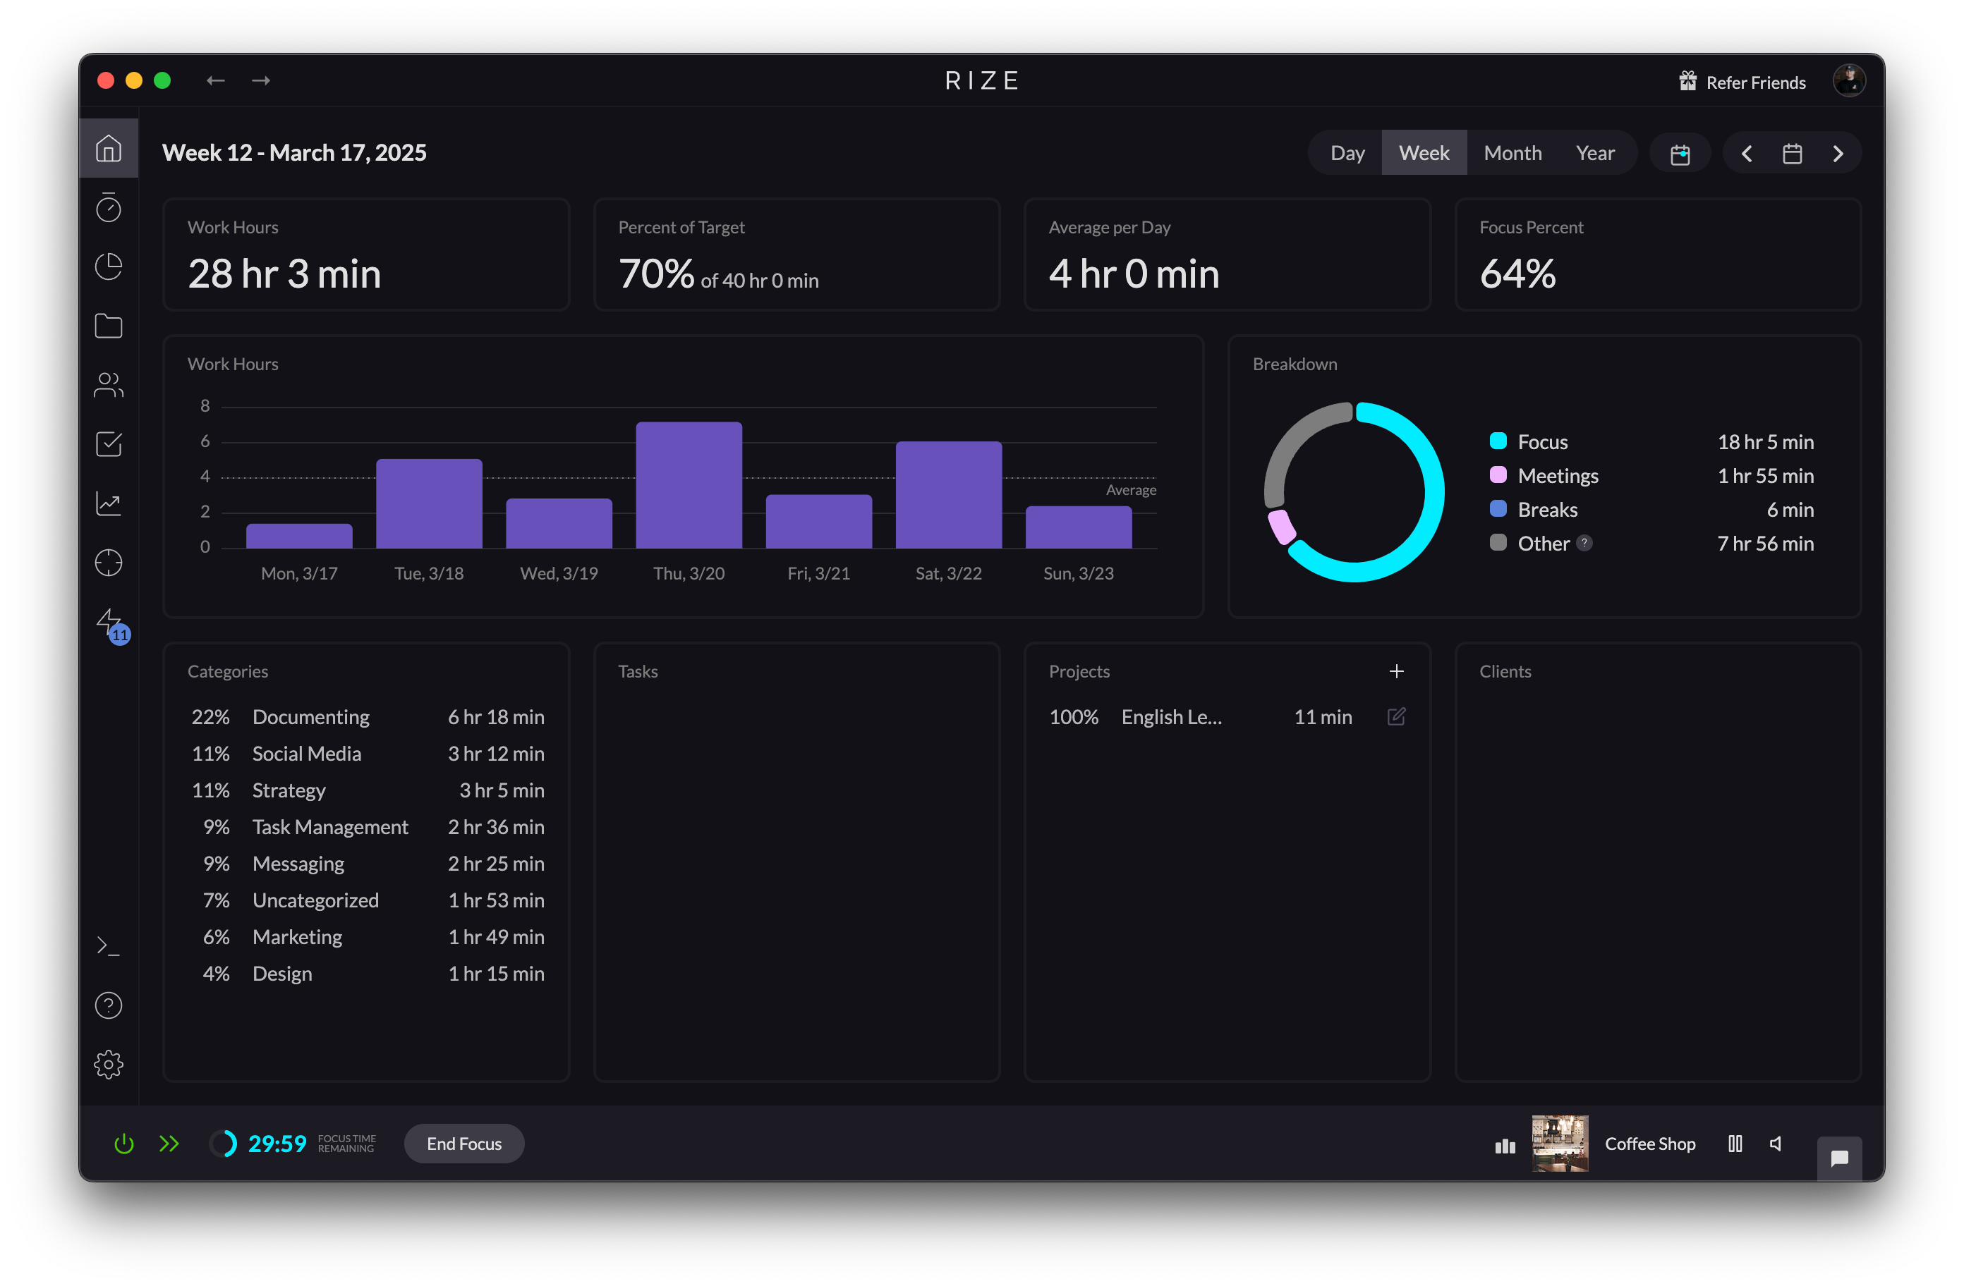Switch to the Month view tab
This screenshot has height=1286, width=1964.
(x=1512, y=154)
